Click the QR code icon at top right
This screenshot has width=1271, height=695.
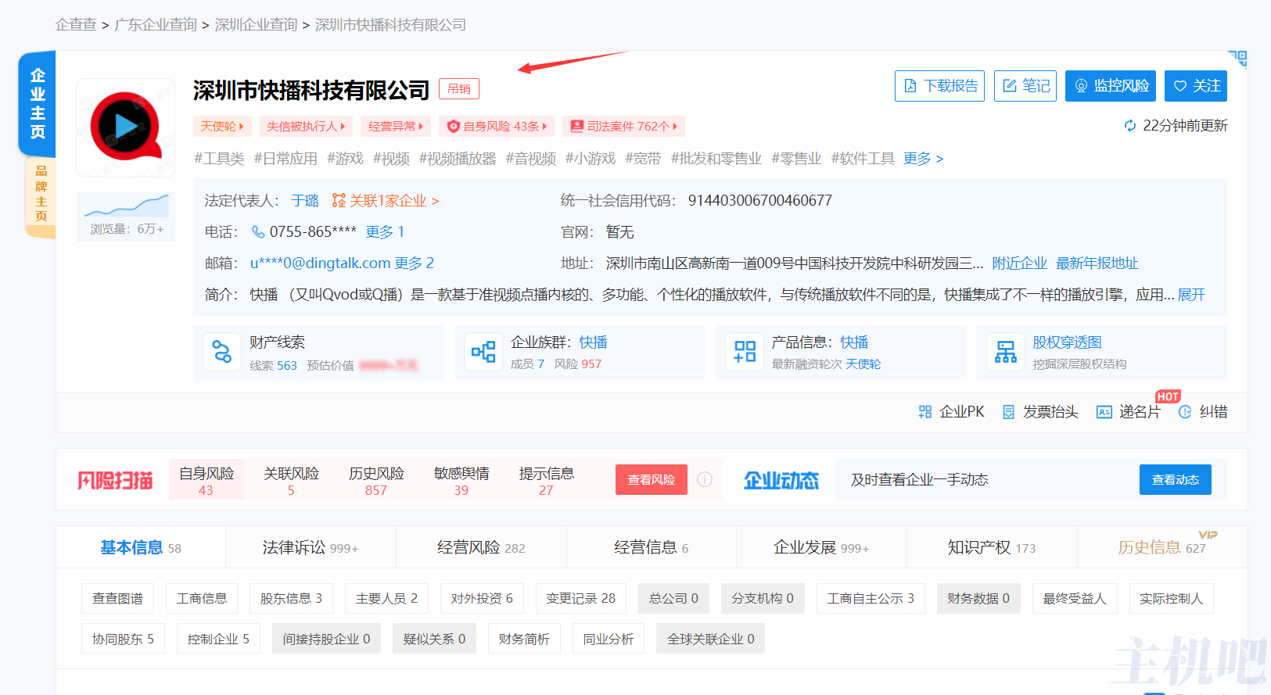click(1237, 59)
